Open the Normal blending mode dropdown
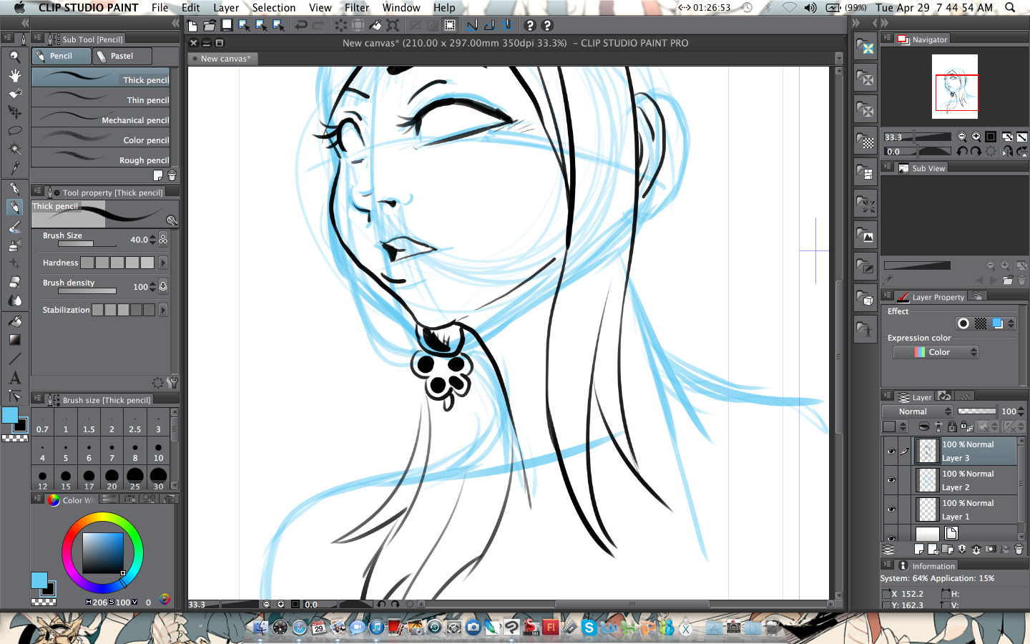1030x644 pixels. pyautogui.click(x=918, y=411)
